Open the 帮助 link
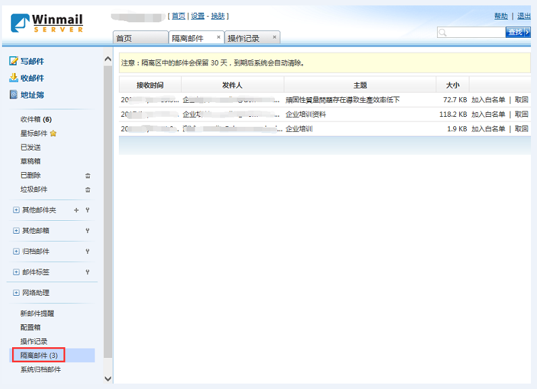This screenshot has width=537, height=389. [501, 16]
